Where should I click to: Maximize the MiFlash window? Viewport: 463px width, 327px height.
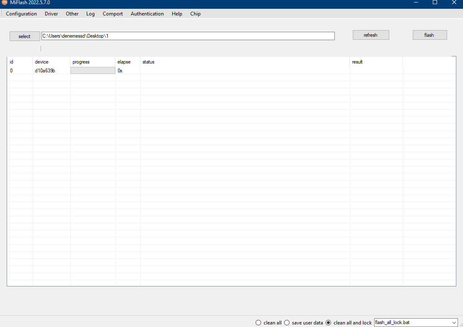click(x=435, y=3)
